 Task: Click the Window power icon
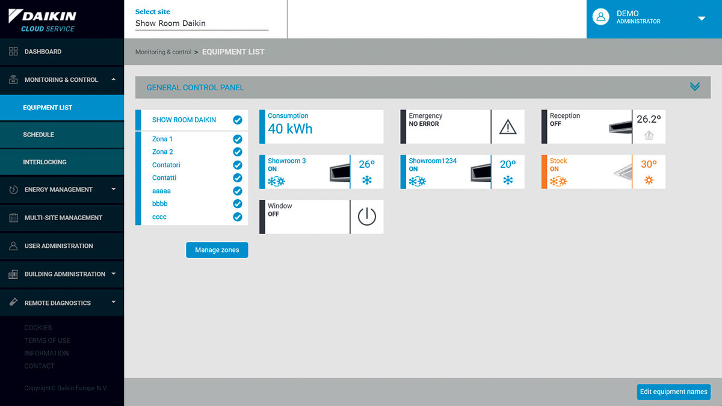[x=366, y=217]
